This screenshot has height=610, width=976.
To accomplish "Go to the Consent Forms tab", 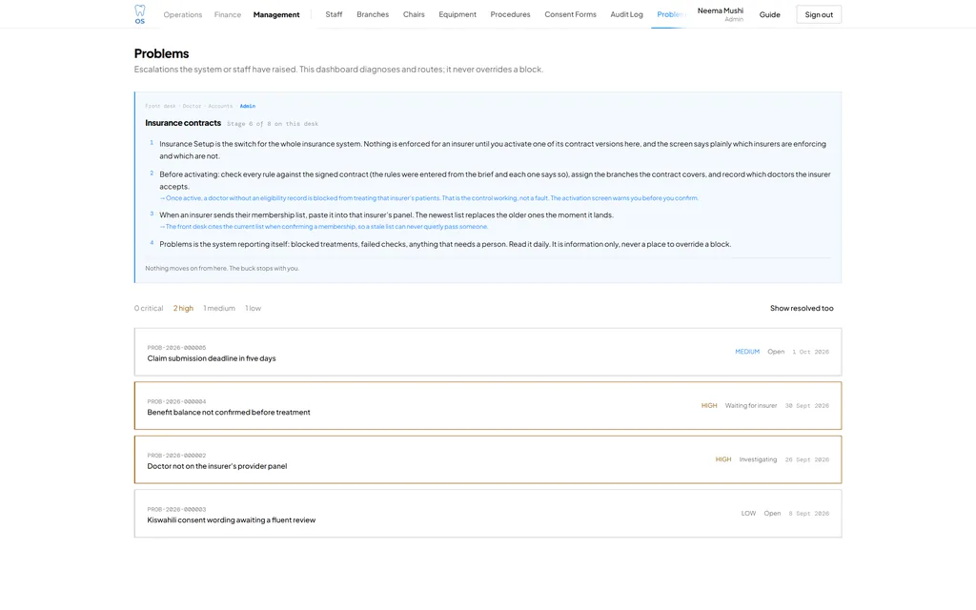I will (x=570, y=14).
